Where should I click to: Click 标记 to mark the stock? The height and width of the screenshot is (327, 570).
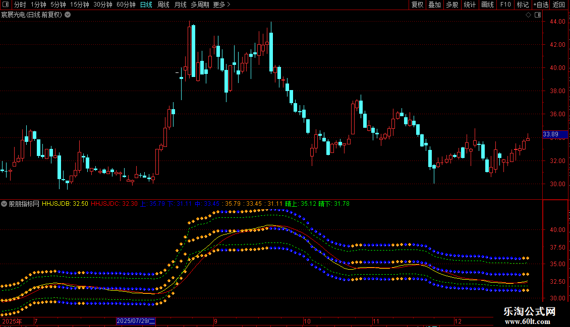tap(523, 5)
